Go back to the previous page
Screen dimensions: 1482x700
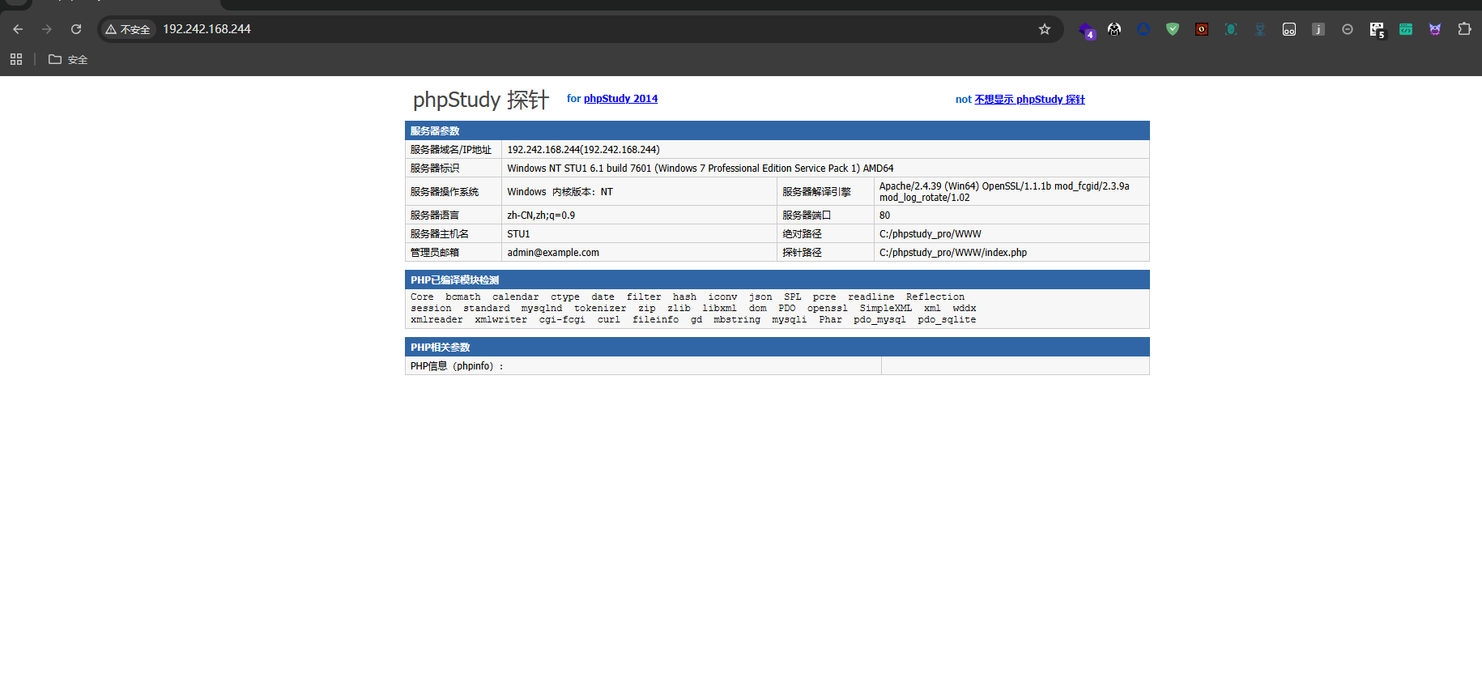(x=18, y=29)
